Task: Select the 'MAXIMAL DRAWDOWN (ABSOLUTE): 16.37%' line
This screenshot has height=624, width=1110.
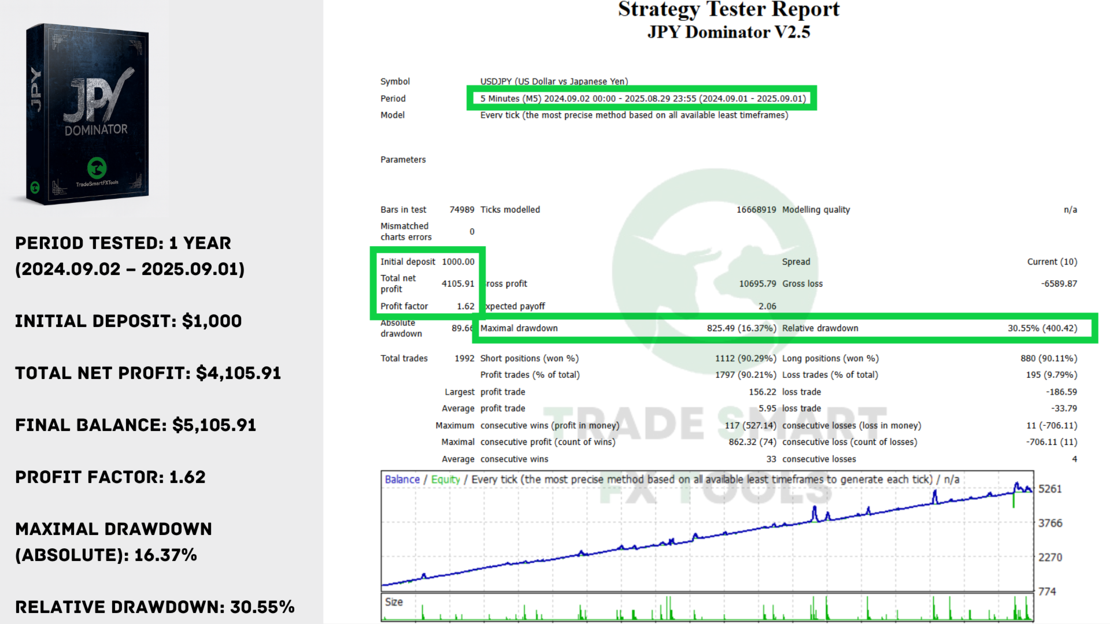Action: pyautogui.click(x=114, y=542)
